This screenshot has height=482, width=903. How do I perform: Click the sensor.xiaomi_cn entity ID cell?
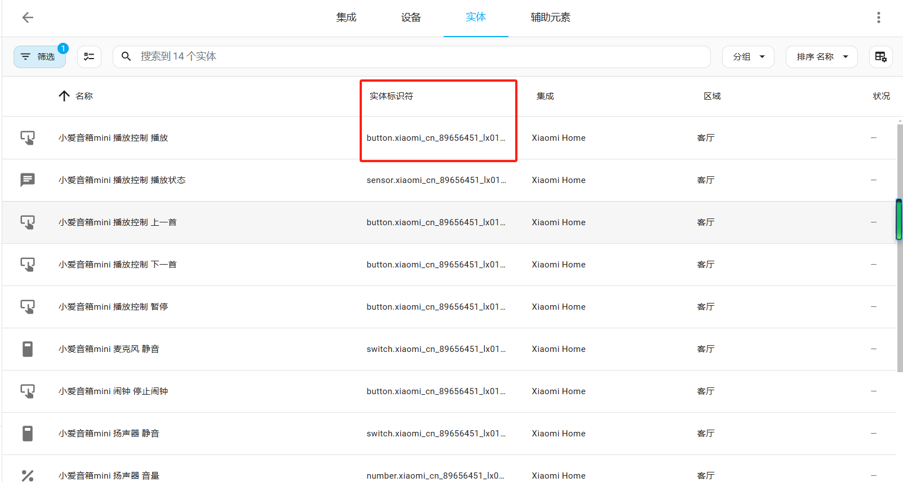(x=436, y=180)
